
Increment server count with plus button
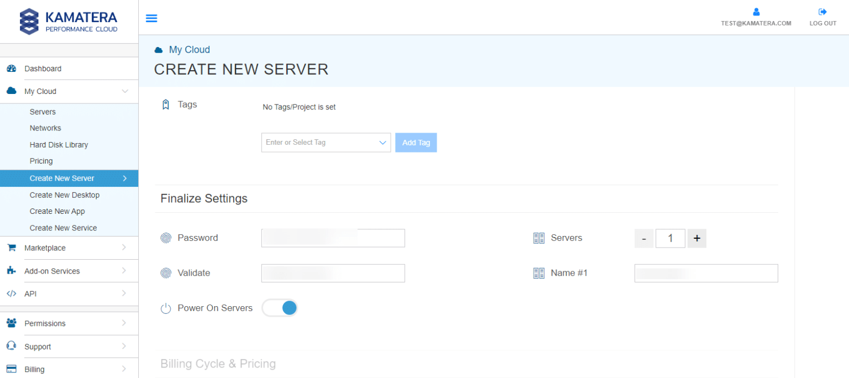[696, 238]
